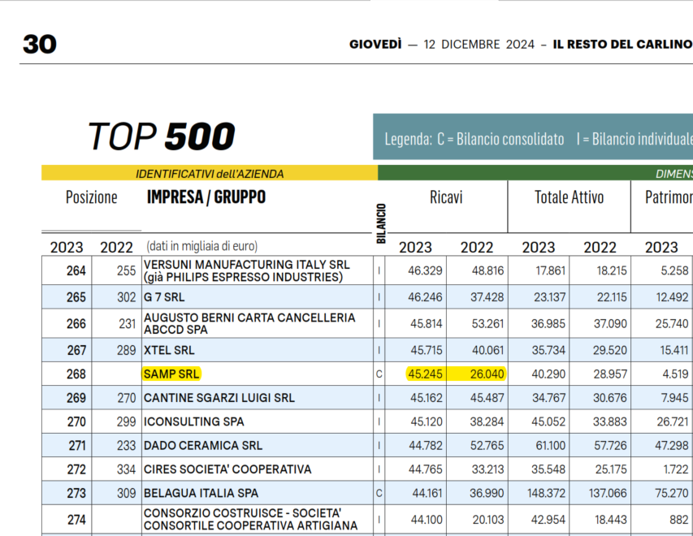Screen dimensions: 693x536
Task: Click the TOP 500 title
Action: pos(162,136)
